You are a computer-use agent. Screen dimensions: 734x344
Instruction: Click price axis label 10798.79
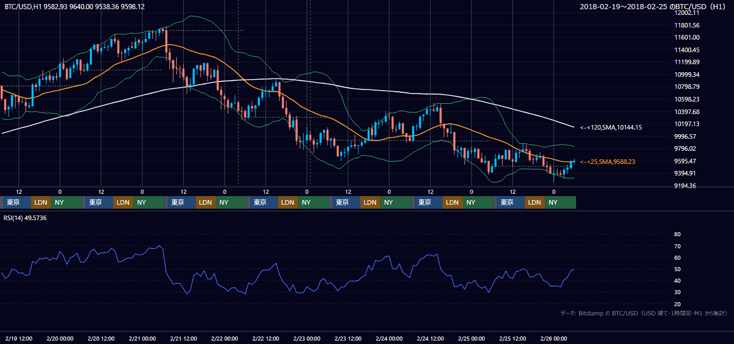point(687,87)
